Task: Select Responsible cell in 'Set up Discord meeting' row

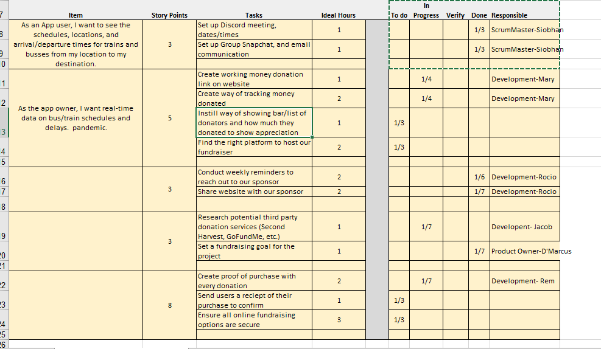Action: pyautogui.click(x=525, y=30)
